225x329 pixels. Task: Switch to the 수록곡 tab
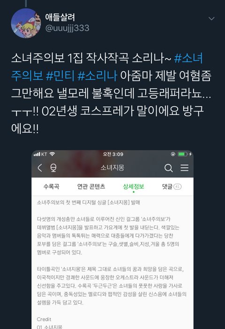click(x=51, y=187)
